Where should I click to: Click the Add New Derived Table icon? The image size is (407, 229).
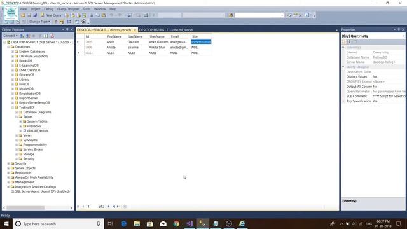(x=83, y=22)
